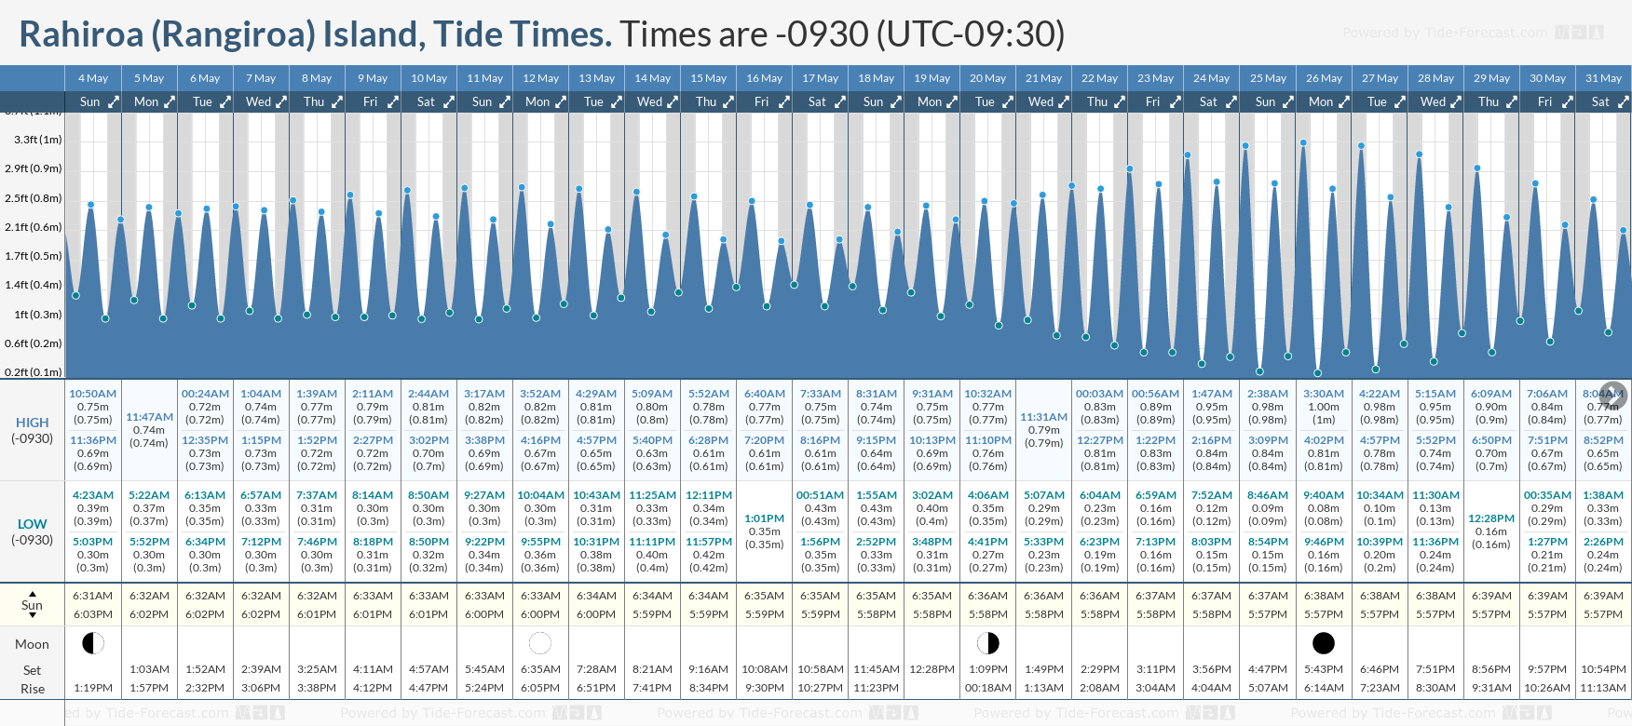This screenshot has height=726, width=1632.
Task: Click the 12:28PM low tide on 29 May
Action: coord(1491,531)
